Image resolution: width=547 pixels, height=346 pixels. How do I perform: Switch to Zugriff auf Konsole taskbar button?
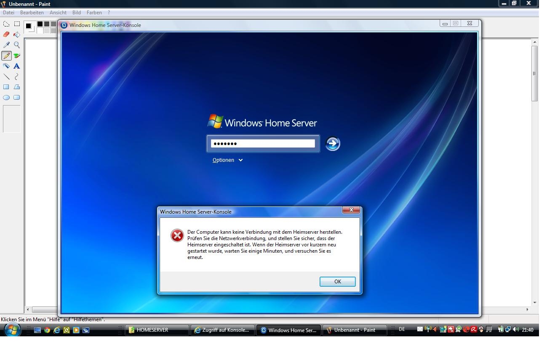(223, 330)
